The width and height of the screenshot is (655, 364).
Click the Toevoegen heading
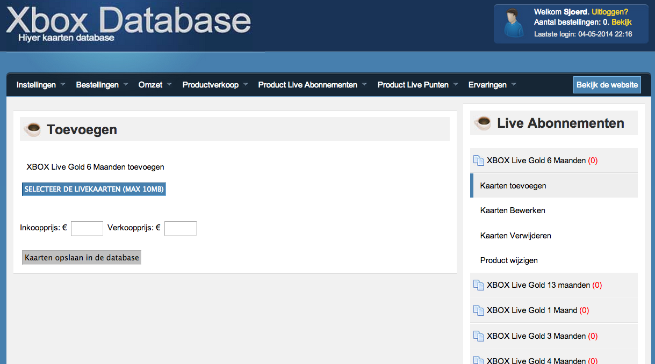[82, 129]
